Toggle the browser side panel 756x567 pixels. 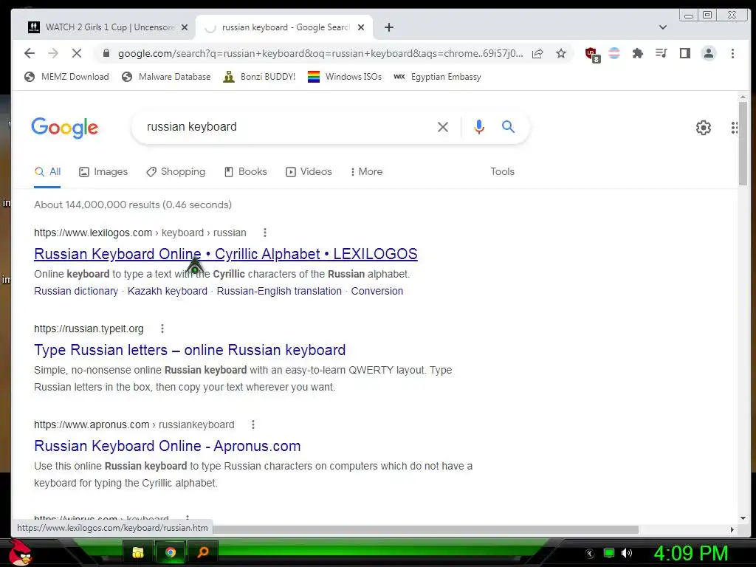684,53
